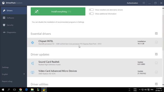Click the Software grid icon
The image size is (164, 92).
4,18
